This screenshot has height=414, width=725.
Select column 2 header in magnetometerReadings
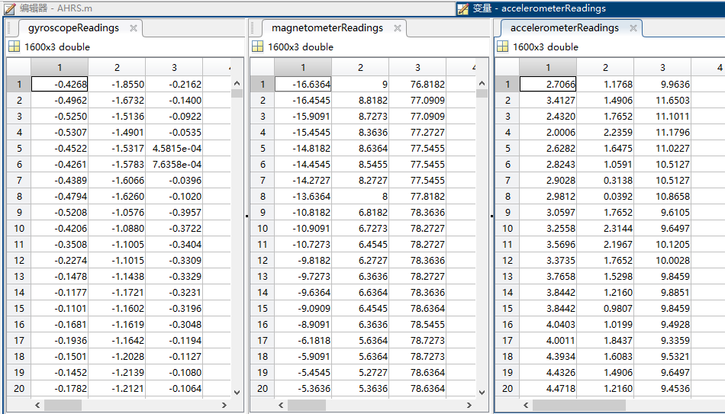[360, 67]
